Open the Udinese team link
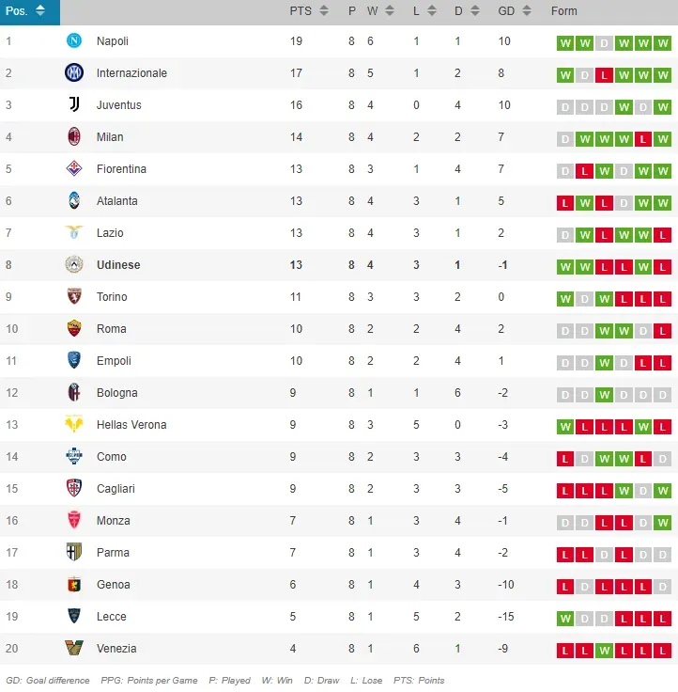The image size is (678, 692). [118, 265]
